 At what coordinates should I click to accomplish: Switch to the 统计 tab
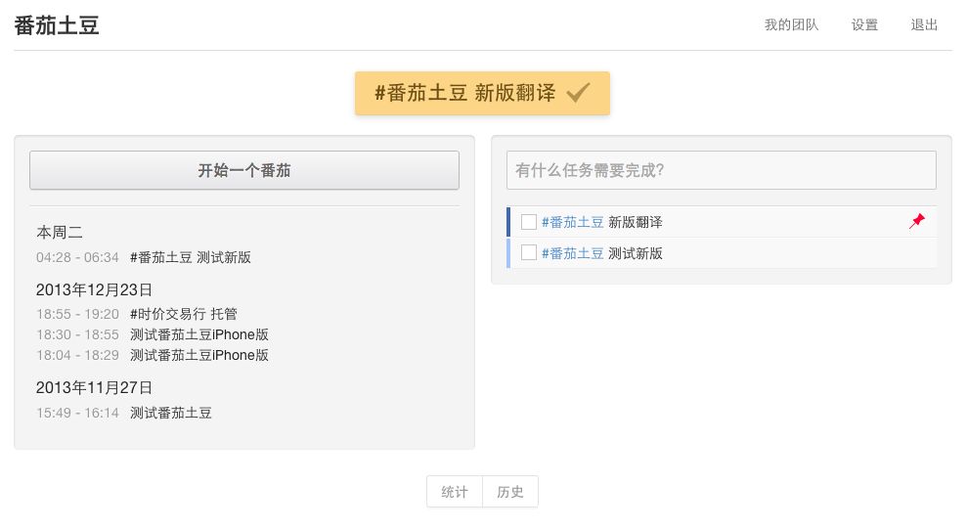coord(455,492)
